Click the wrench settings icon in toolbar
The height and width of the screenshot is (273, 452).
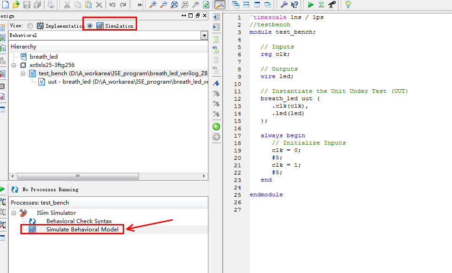[284, 5]
